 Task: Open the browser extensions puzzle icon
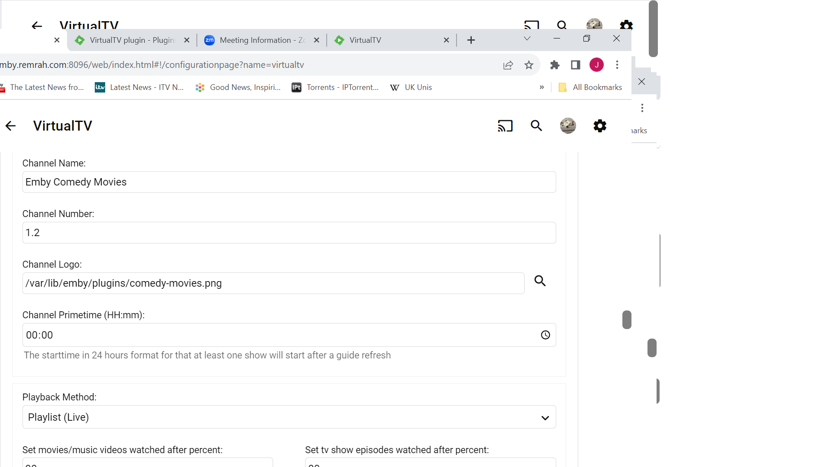(554, 65)
